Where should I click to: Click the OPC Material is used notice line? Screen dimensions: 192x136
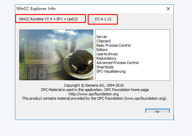95,90
